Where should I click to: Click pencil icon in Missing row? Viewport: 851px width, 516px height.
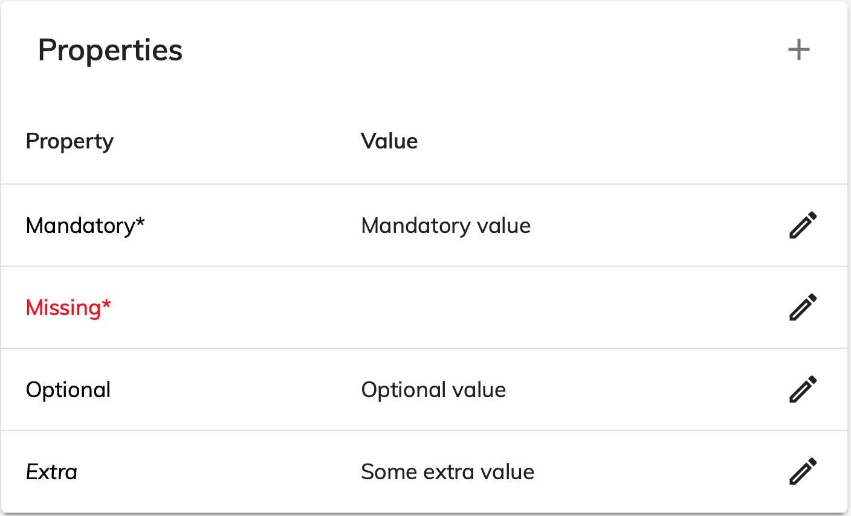[x=803, y=307]
